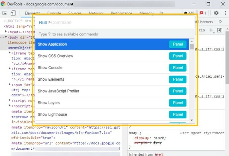Toggle the device toolbar icon
The width and height of the screenshot is (229, 156).
click(13, 13)
